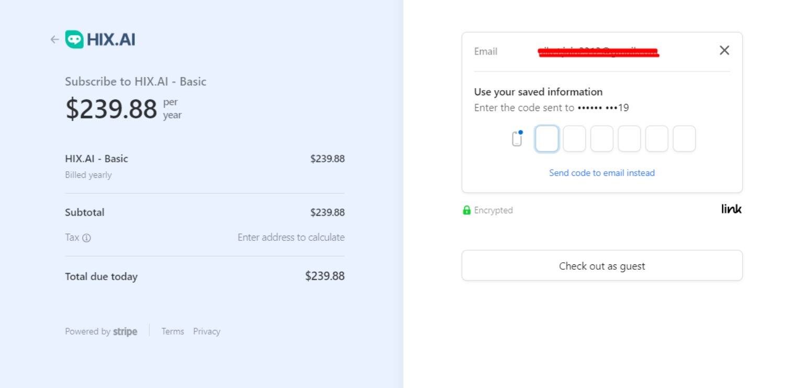Viewport: 803px width, 388px height.
Task: Click the green Encrypted lock icon
Action: [466, 210]
